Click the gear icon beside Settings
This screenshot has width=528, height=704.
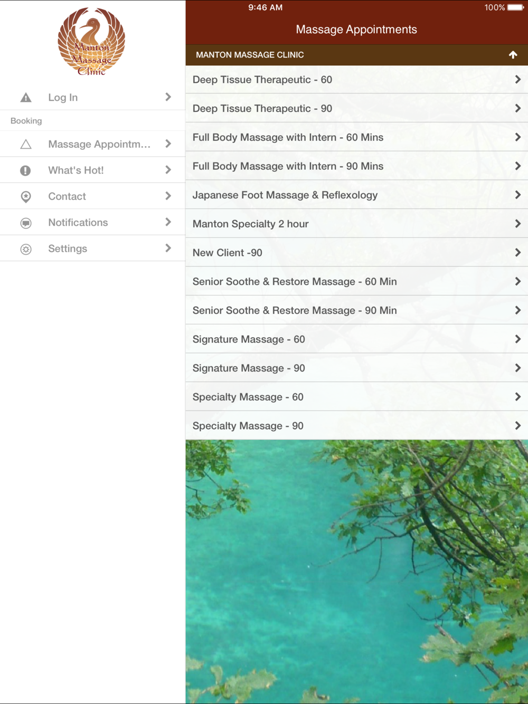tap(25, 249)
